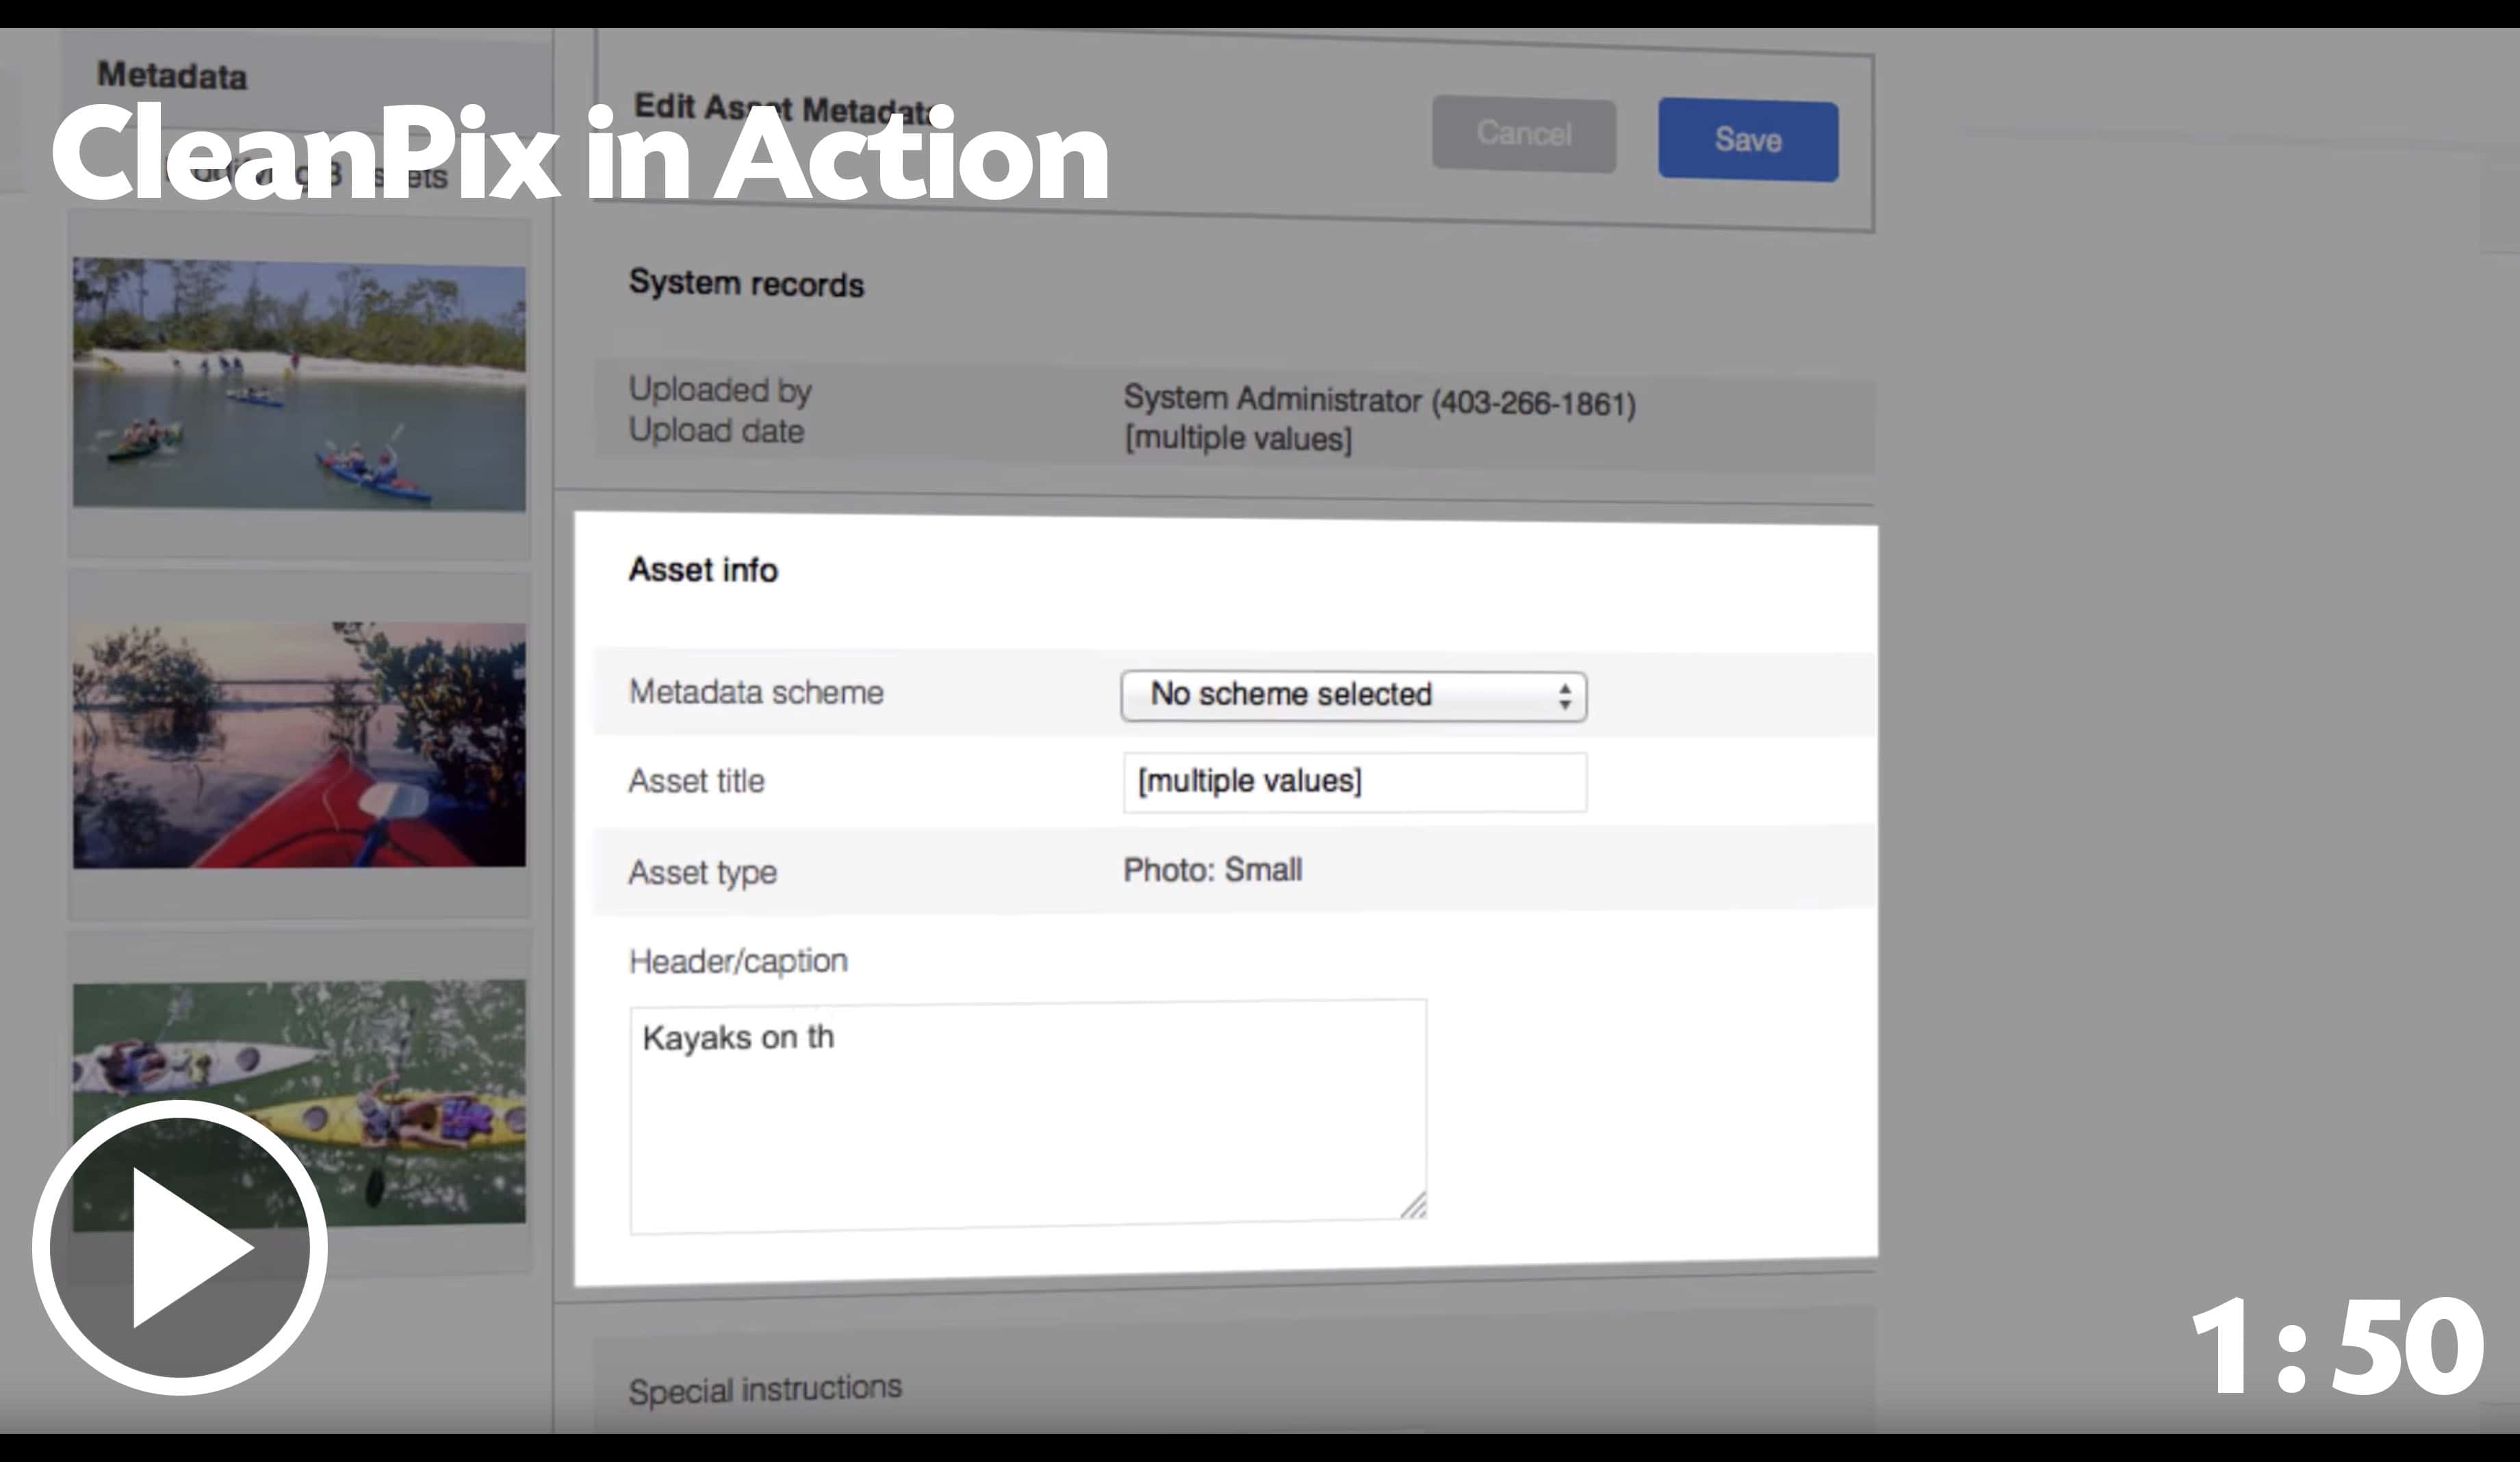2520x1462 pixels.
Task: Select the red kayak sunset thumbnail
Action: pyautogui.click(x=299, y=745)
